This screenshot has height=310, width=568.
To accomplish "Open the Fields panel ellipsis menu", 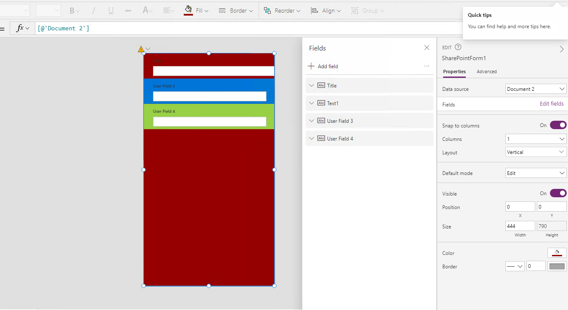I will (x=427, y=66).
